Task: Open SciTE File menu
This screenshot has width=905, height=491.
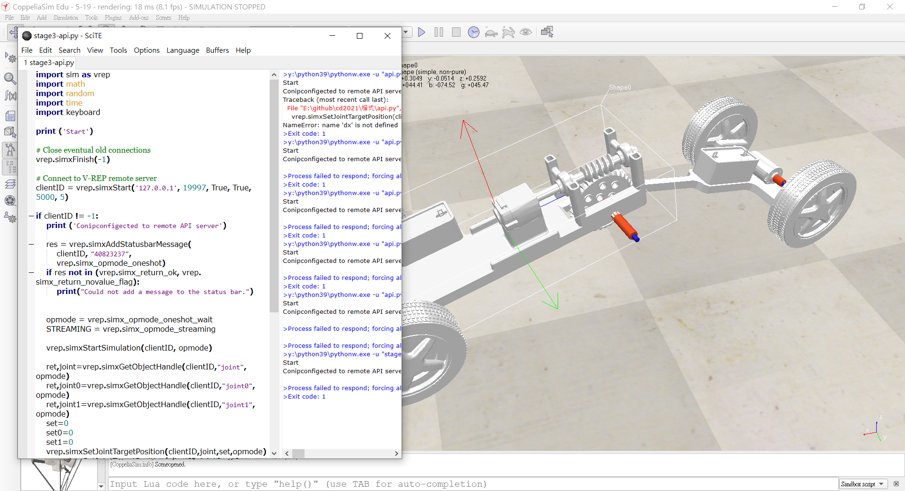Action: [x=27, y=50]
